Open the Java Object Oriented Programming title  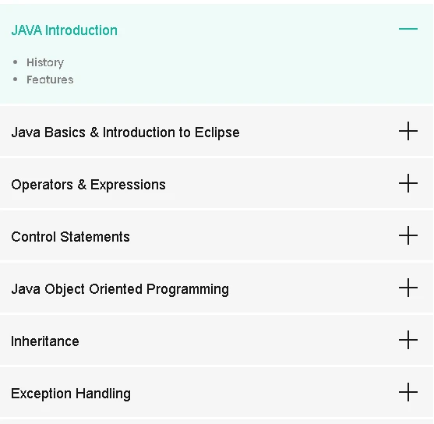(120, 290)
